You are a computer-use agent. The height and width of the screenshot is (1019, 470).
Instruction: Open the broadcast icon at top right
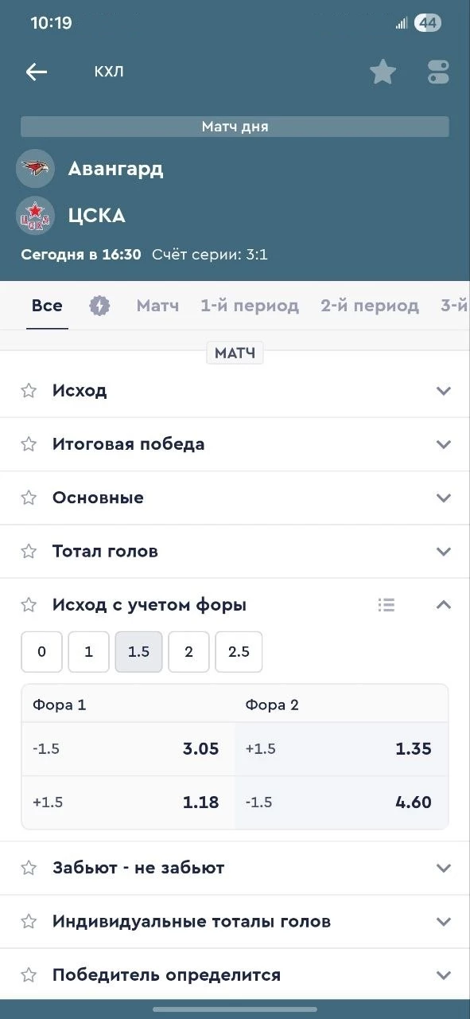tap(438, 72)
